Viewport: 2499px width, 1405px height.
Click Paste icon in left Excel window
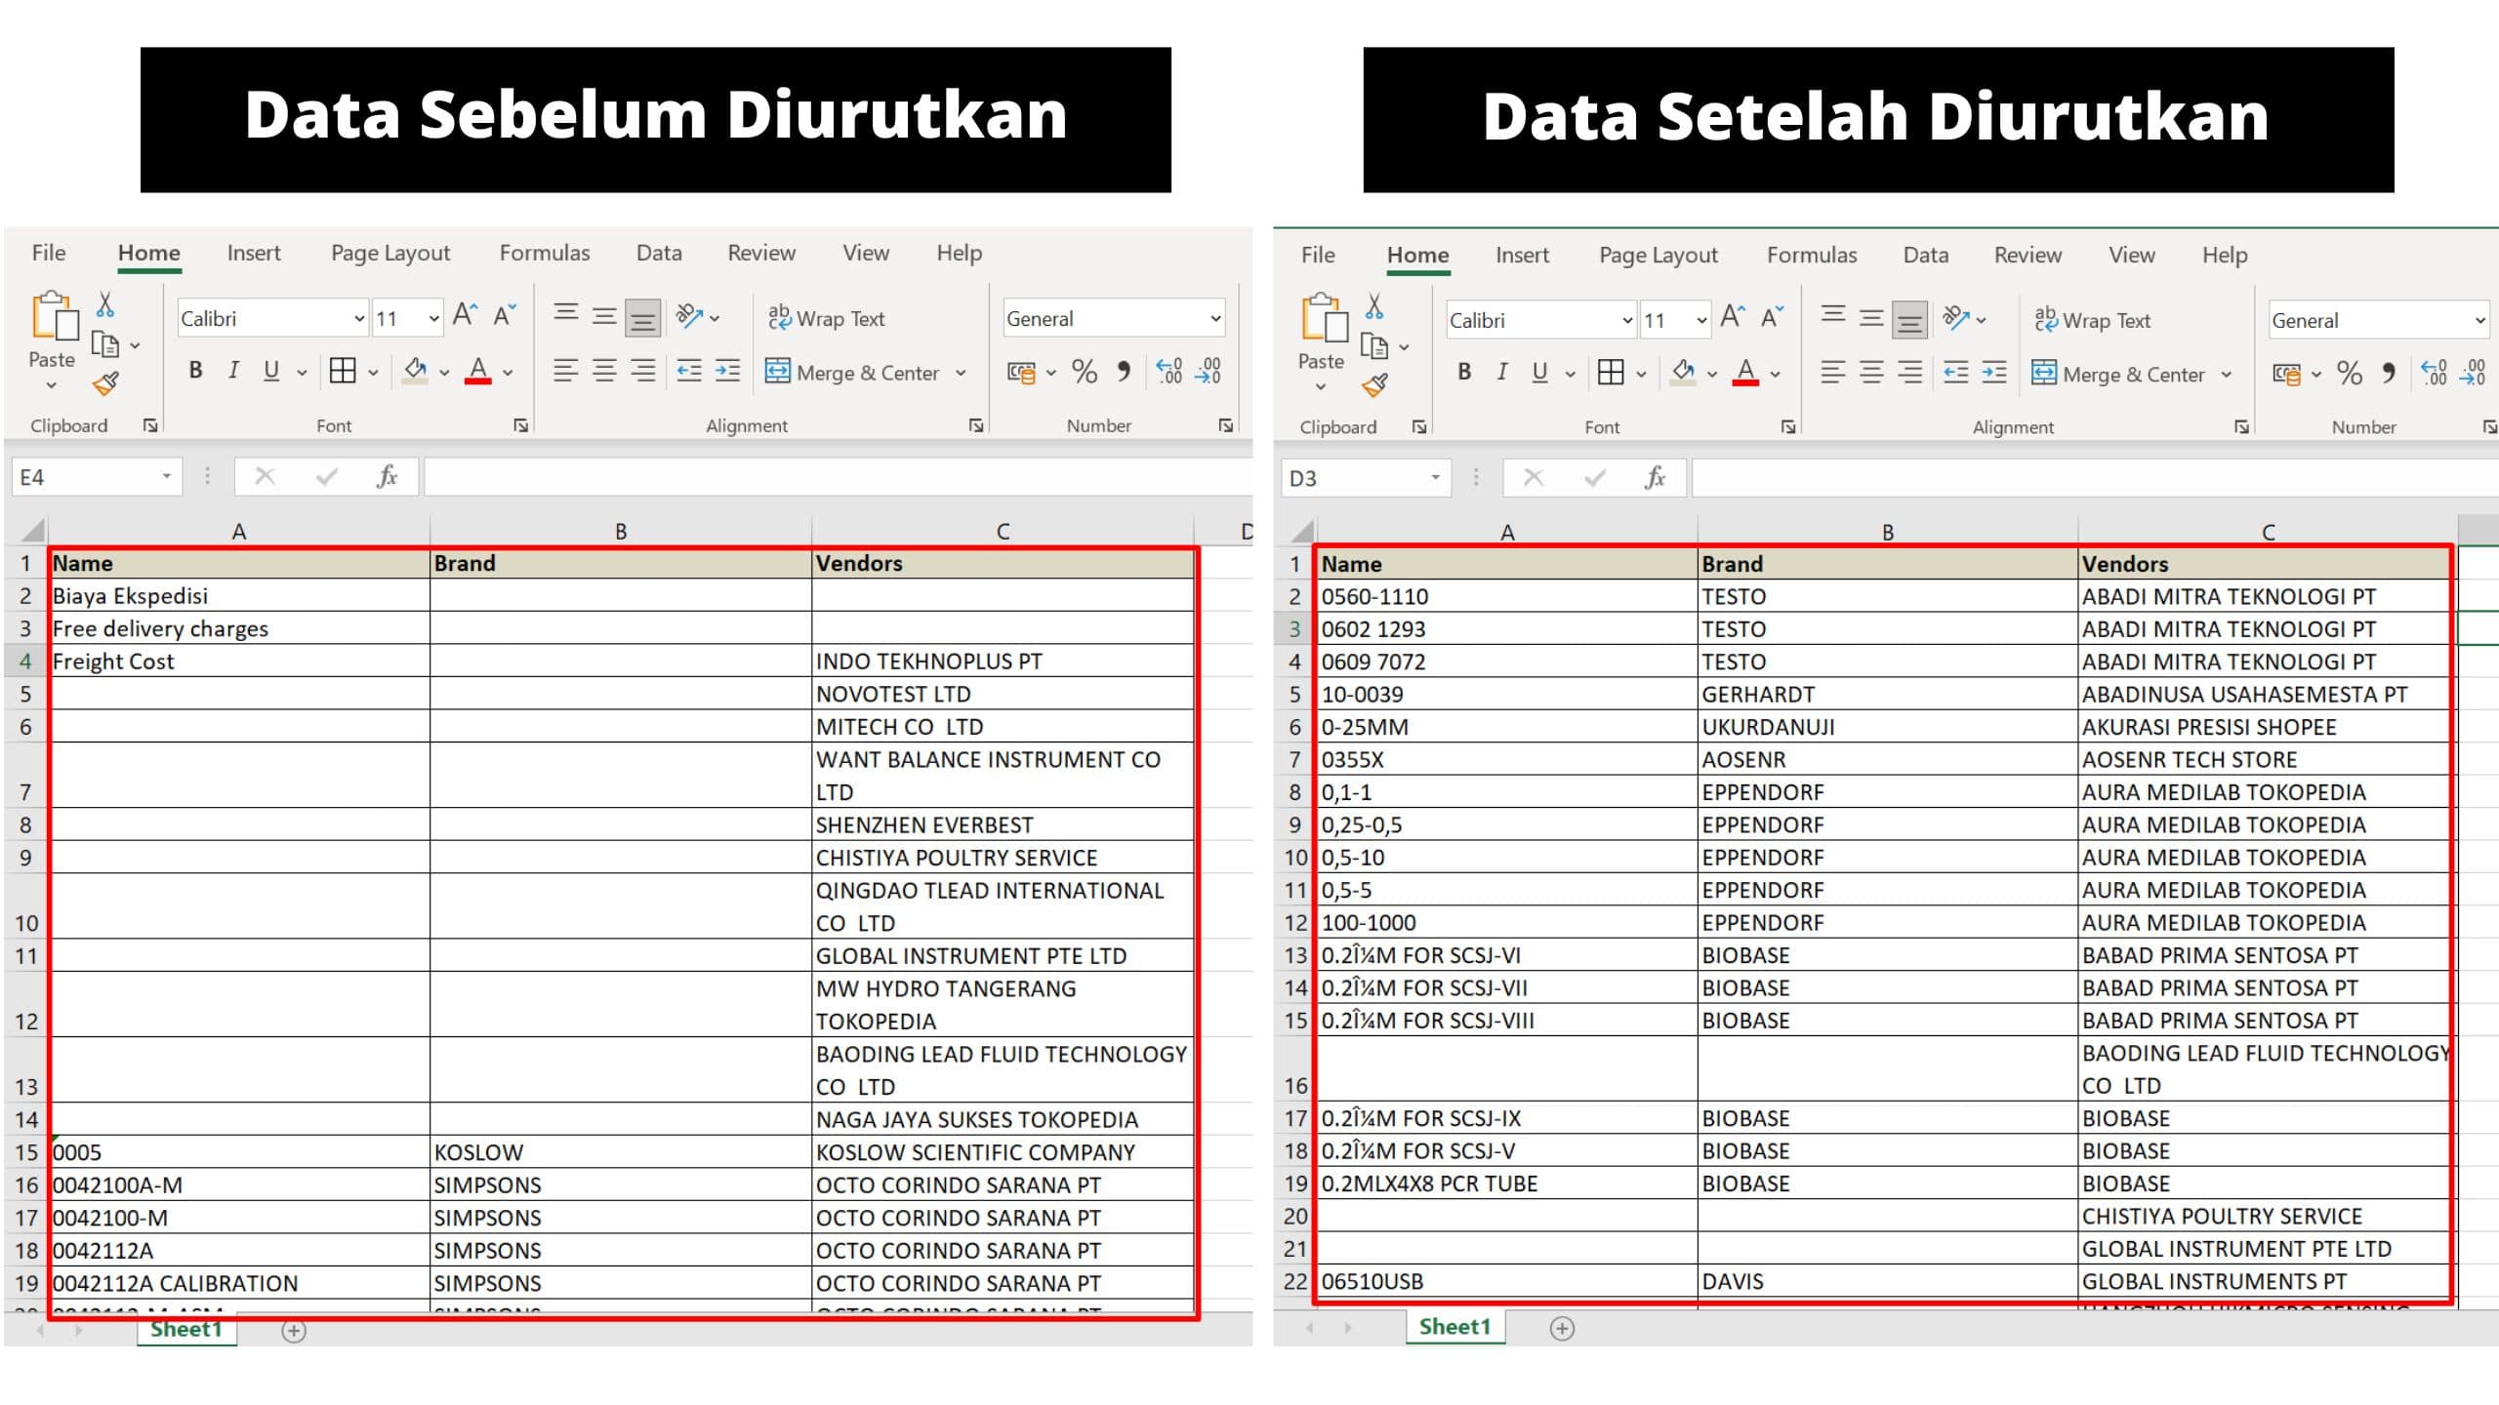point(54,316)
